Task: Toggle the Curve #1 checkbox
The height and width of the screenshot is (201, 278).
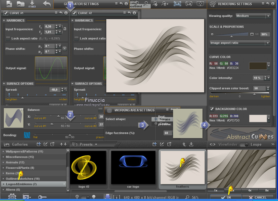Action: tap(6, 13)
